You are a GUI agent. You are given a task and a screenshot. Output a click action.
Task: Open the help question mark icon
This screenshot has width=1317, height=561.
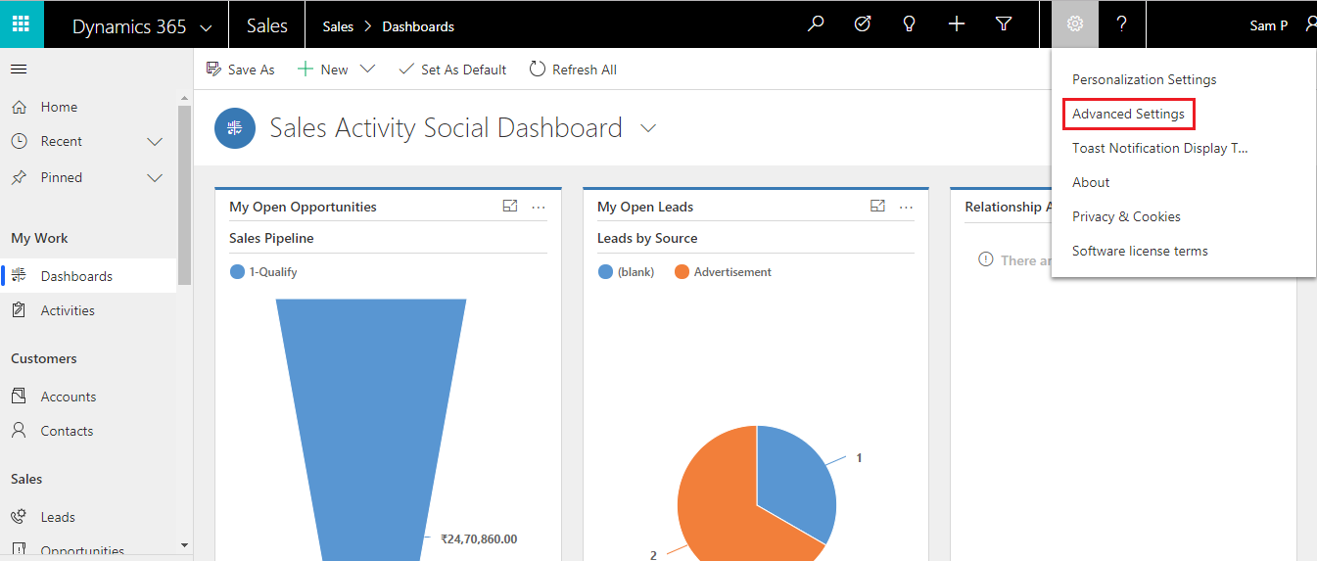(1122, 24)
